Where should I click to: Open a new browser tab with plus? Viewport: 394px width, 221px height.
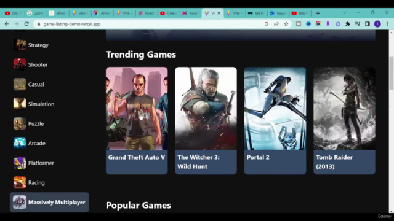pos(318,14)
